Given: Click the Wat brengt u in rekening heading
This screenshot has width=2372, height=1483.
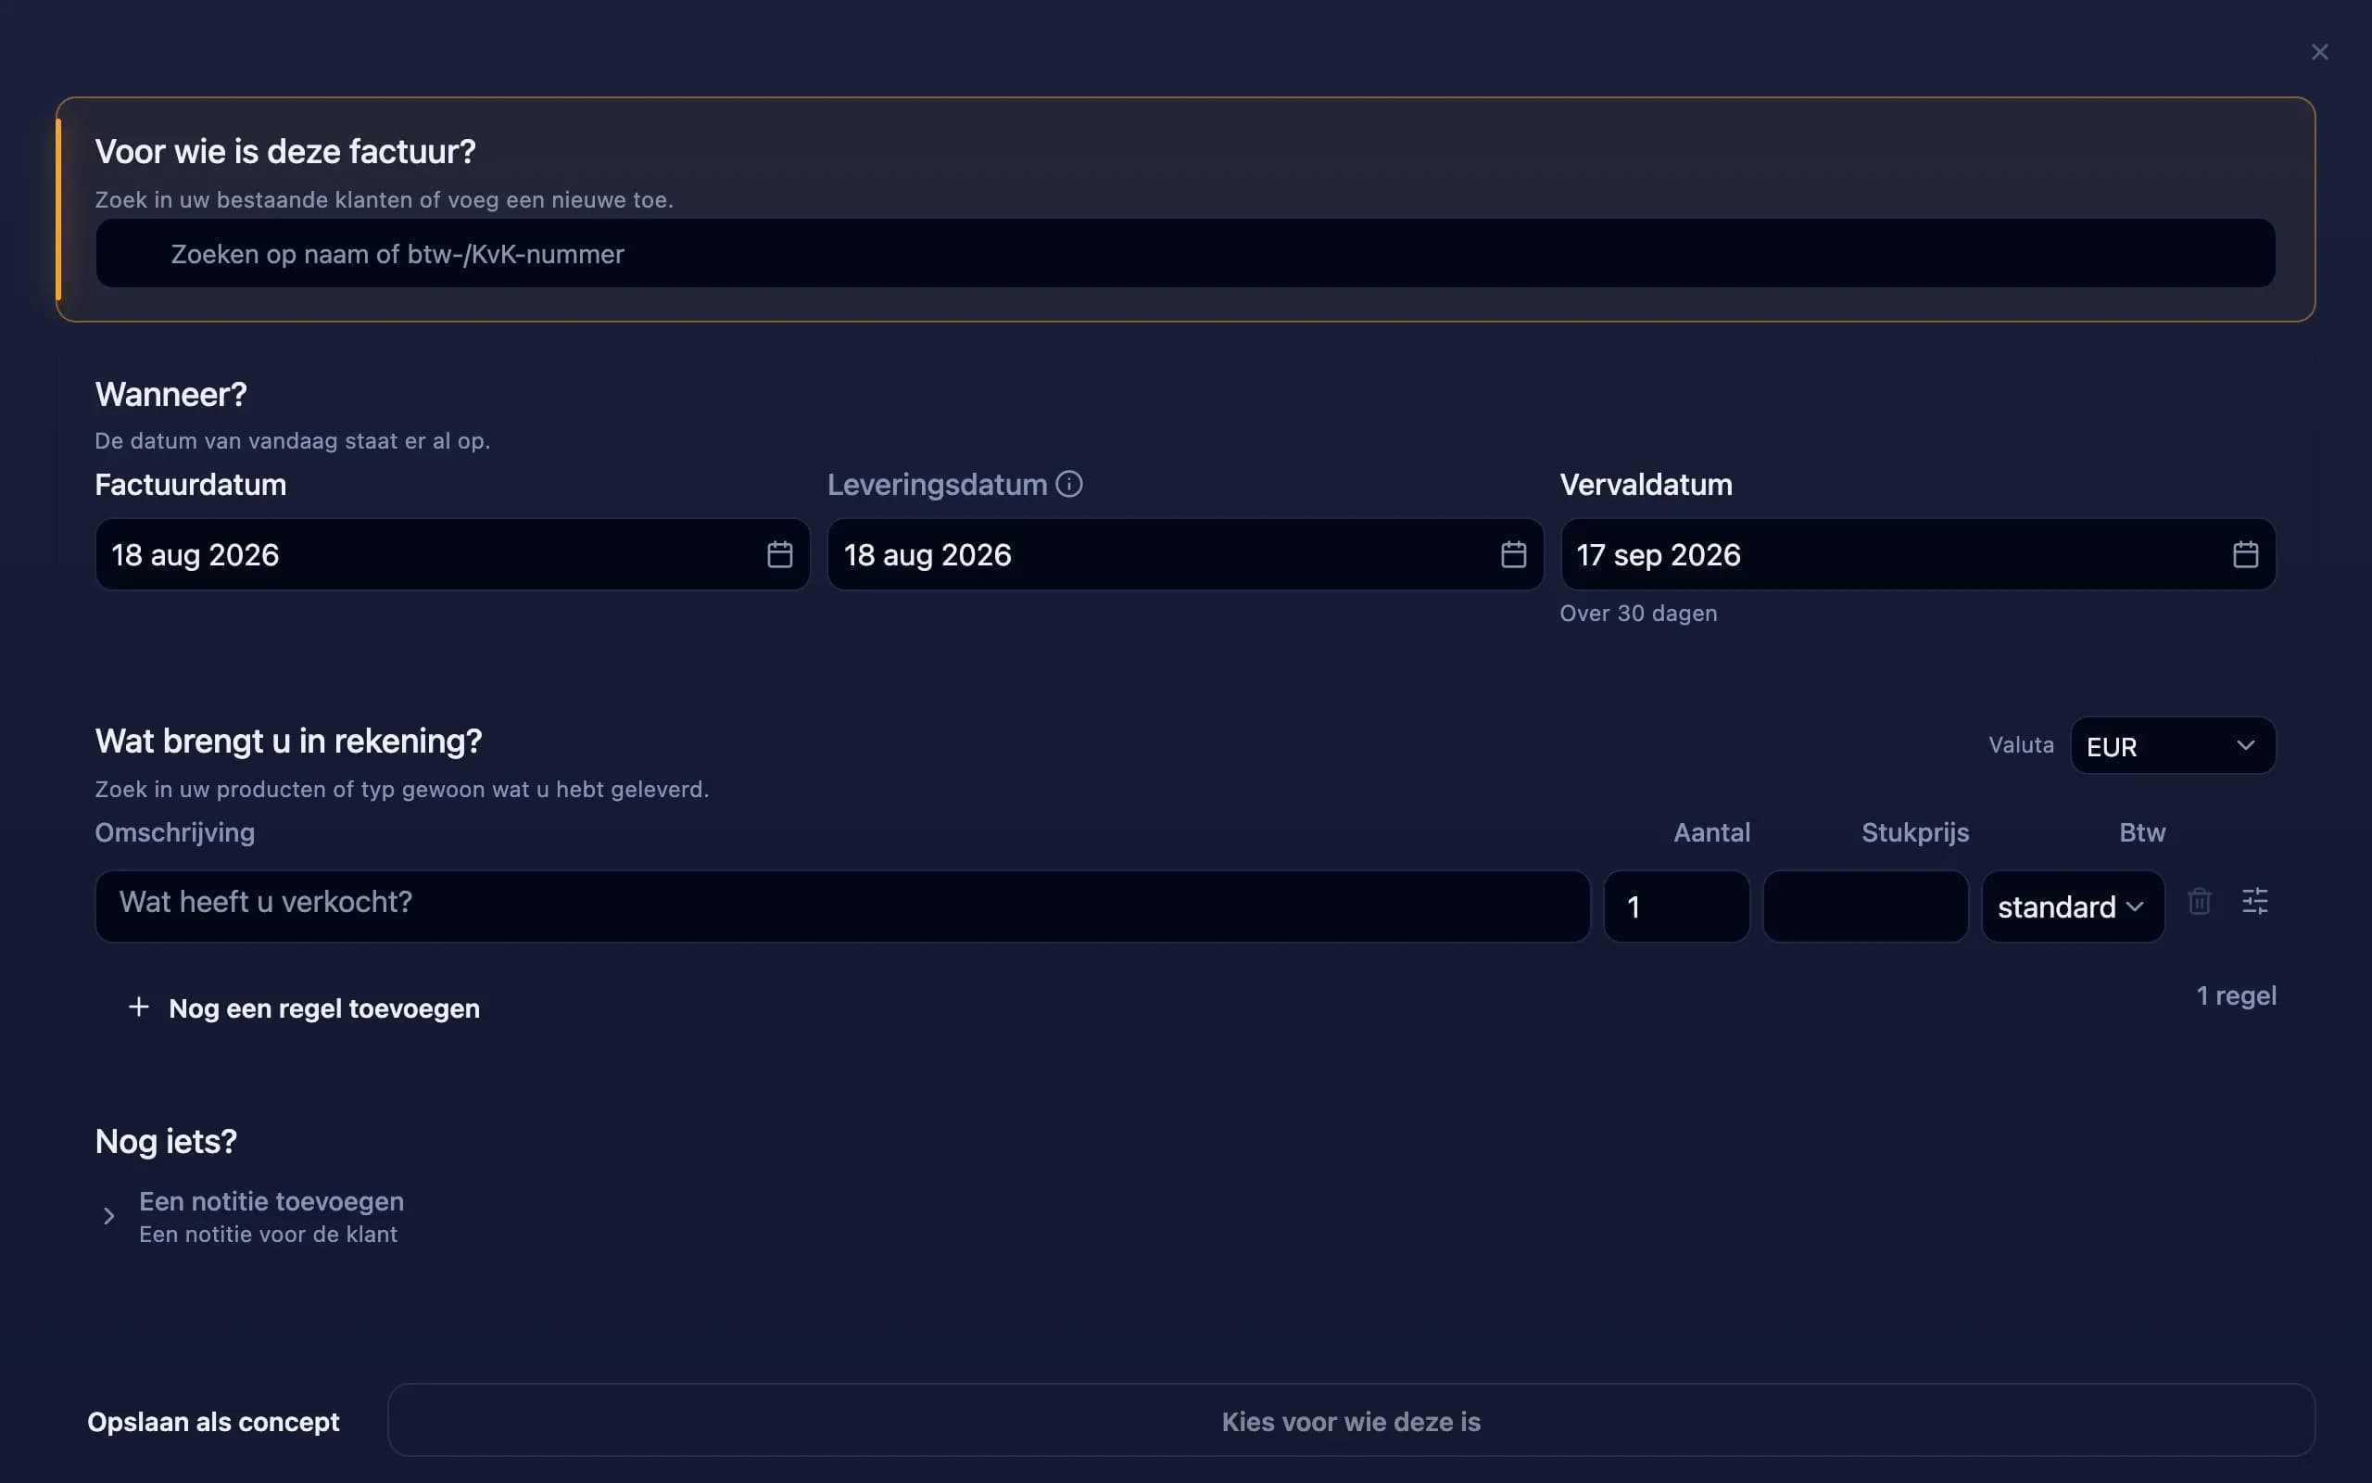Looking at the screenshot, I should 288,741.
